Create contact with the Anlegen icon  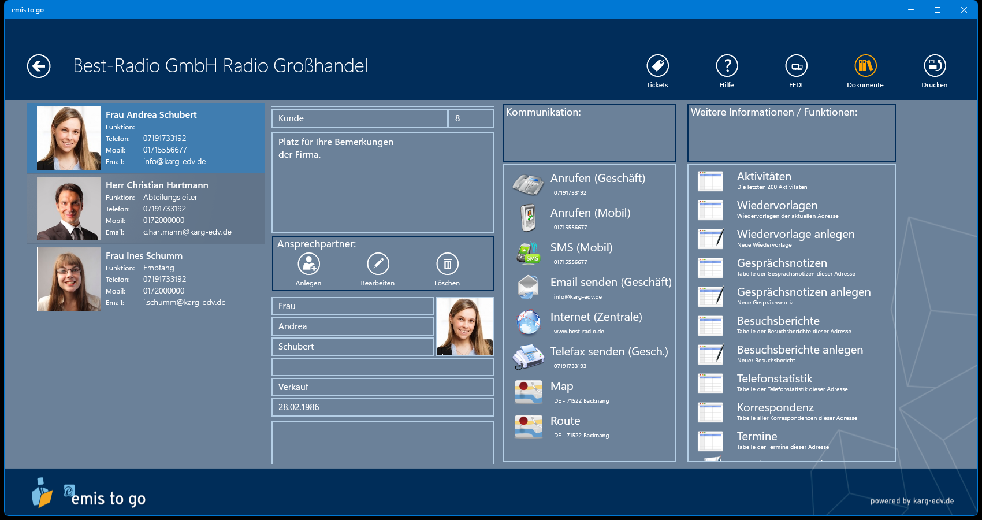(x=308, y=264)
